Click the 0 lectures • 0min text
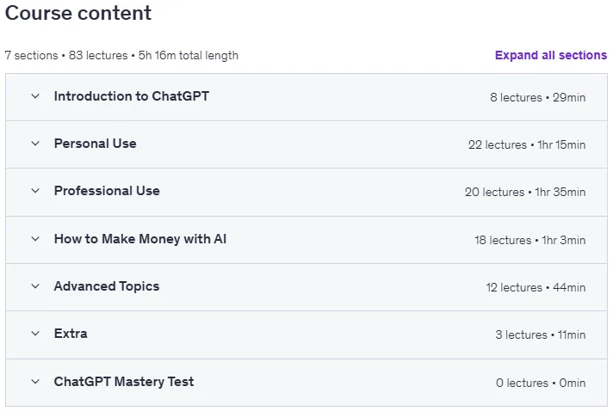The image size is (613, 411). 541,383
